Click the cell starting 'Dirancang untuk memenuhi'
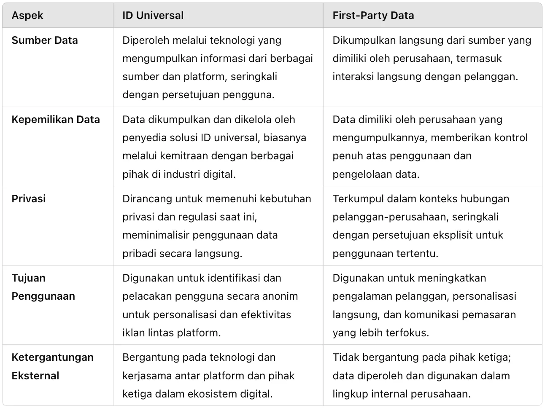The width and height of the screenshot is (545, 408). [217, 226]
